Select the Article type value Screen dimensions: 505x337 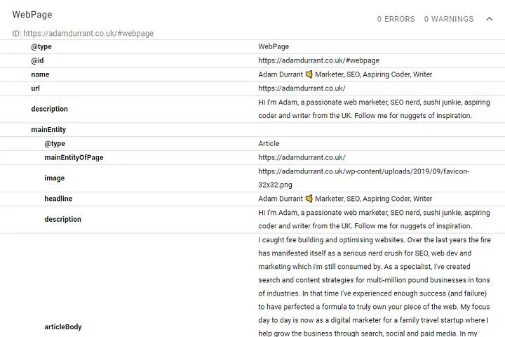tap(269, 143)
